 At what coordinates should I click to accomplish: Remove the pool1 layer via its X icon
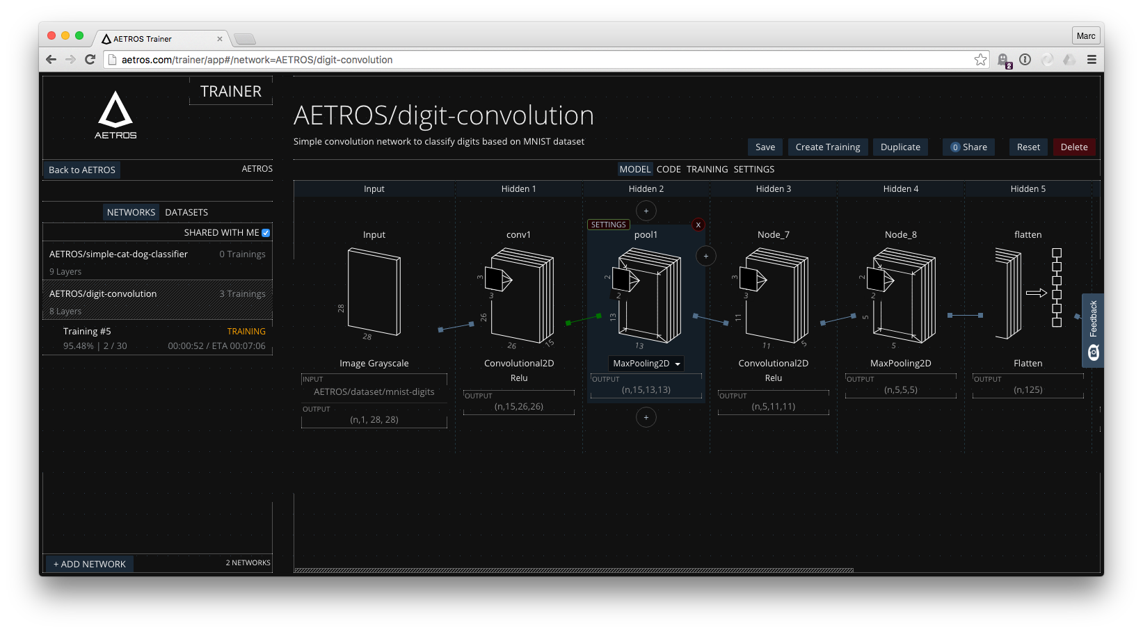pyautogui.click(x=698, y=224)
